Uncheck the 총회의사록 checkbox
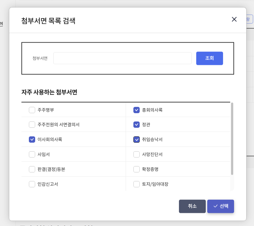Viewport: 254px width, 226px height. [136, 110]
